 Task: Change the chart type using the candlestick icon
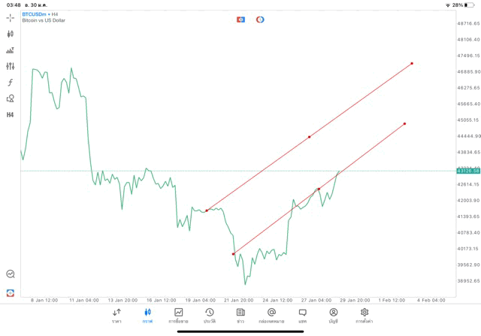pyautogui.click(x=10, y=34)
